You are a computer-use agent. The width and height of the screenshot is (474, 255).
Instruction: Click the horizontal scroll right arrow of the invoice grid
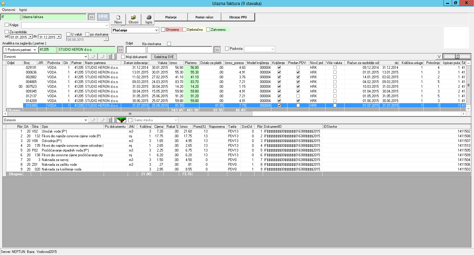pos(463,114)
